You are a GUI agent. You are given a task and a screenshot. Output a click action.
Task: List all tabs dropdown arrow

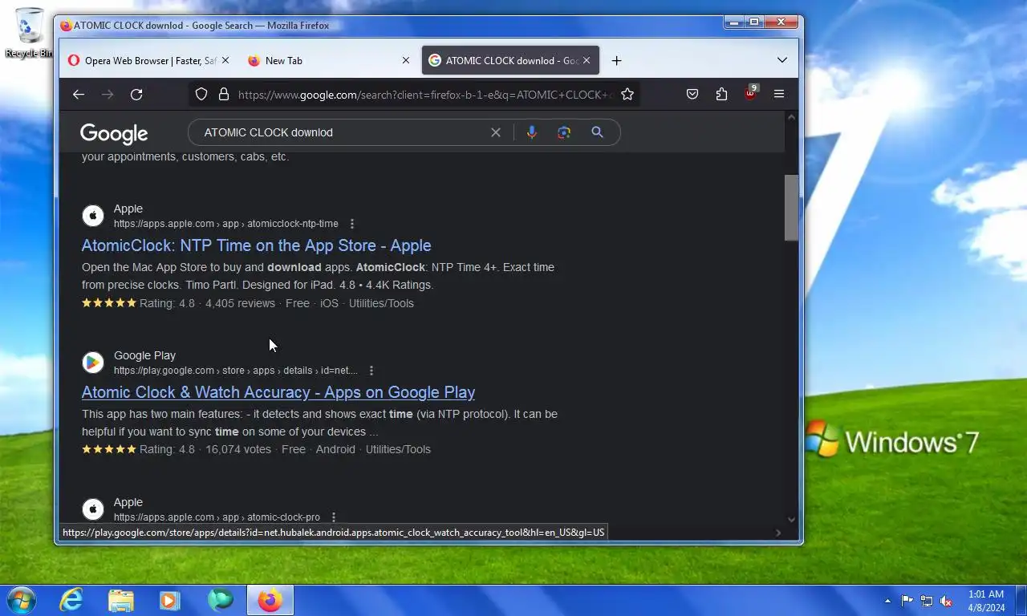pyautogui.click(x=782, y=60)
